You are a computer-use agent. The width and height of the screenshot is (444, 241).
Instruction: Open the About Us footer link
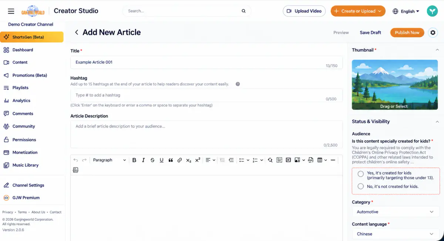click(x=38, y=212)
